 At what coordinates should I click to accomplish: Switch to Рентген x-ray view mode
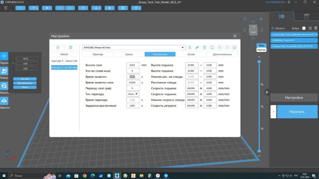pos(261,50)
